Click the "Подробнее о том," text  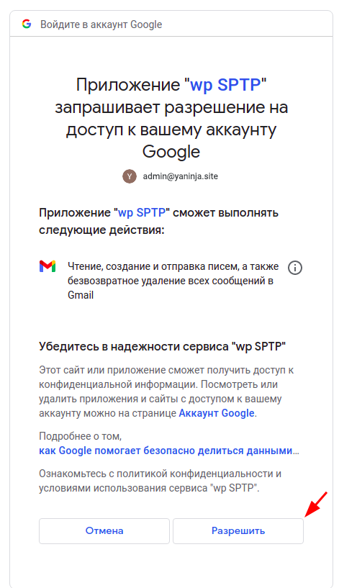(80, 436)
